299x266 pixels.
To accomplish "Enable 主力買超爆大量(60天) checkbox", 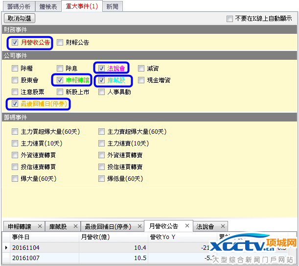I will coord(15,131).
